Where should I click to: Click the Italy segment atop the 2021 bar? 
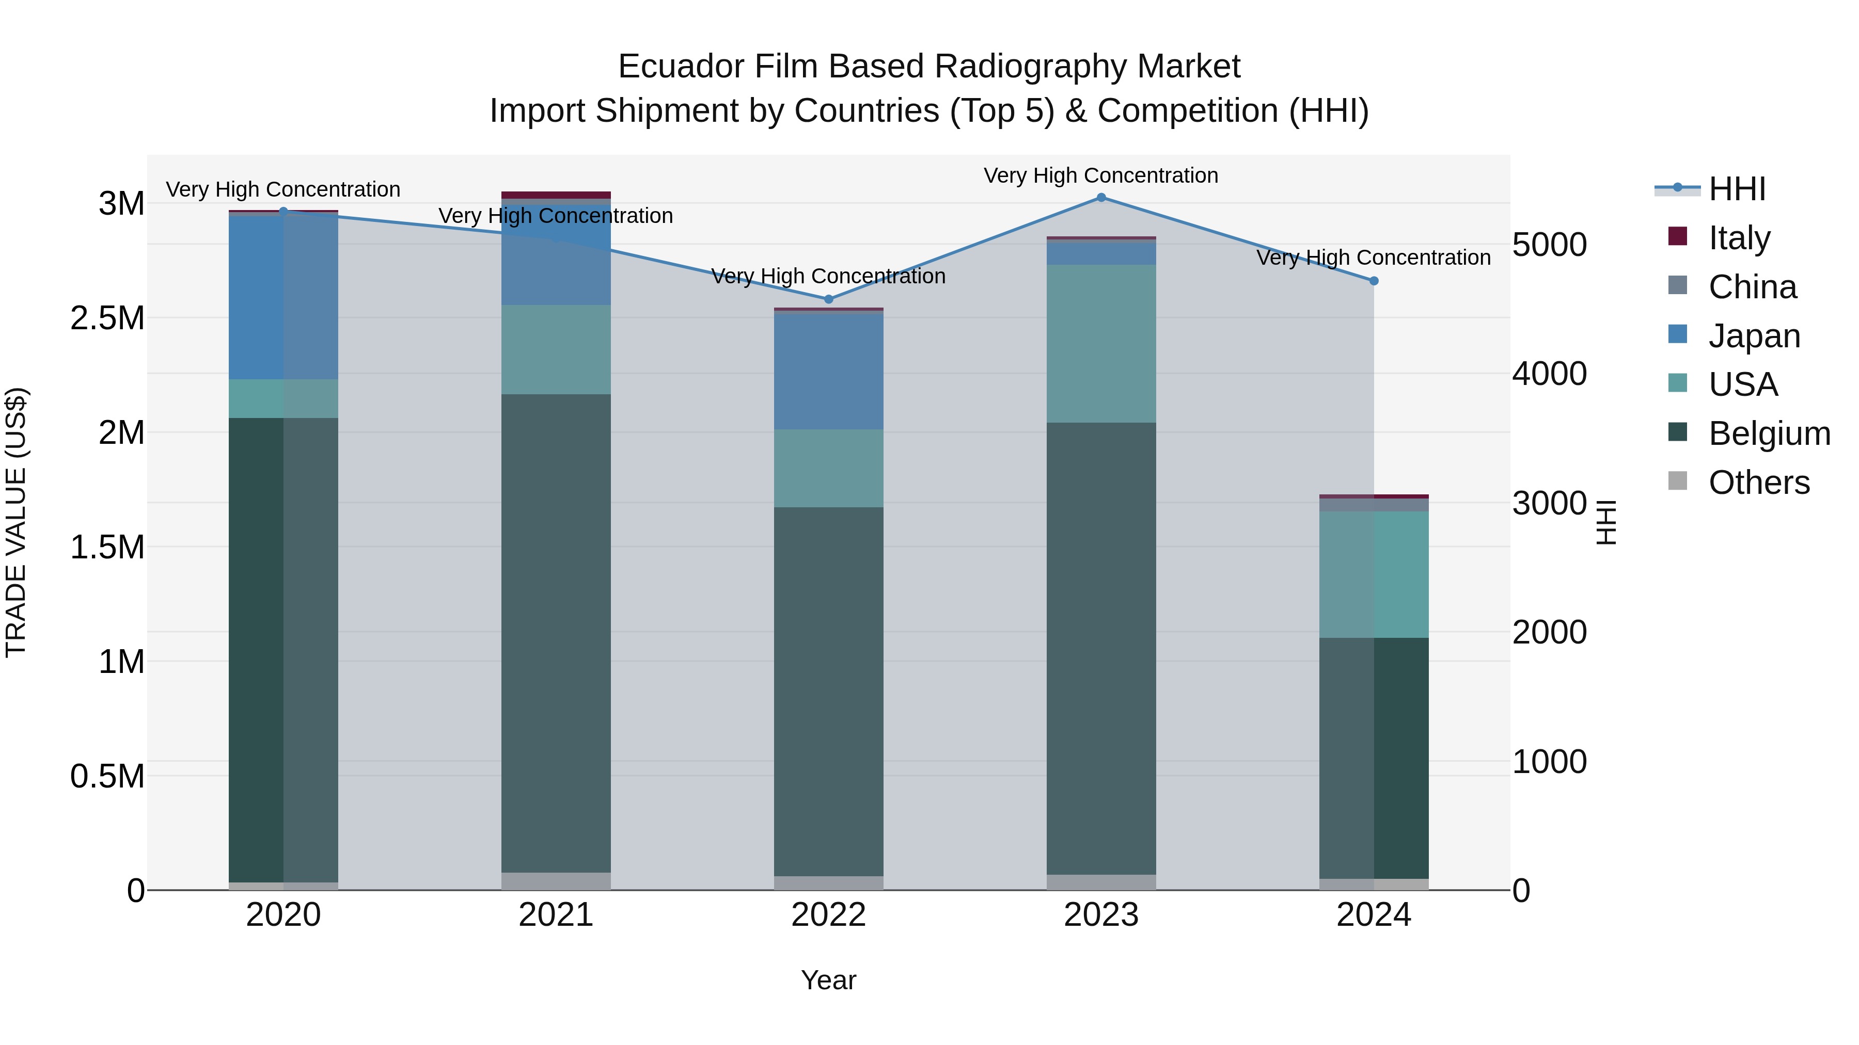(x=556, y=195)
